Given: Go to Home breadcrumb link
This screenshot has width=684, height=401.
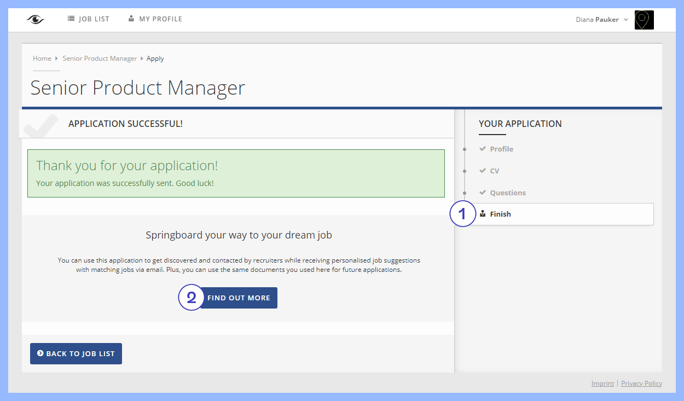Looking at the screenshot, I should coord(42,59).
